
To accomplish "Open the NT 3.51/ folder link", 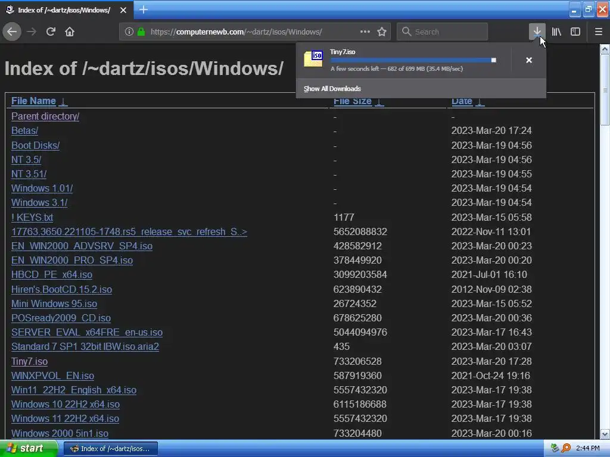I will (29, 174).
